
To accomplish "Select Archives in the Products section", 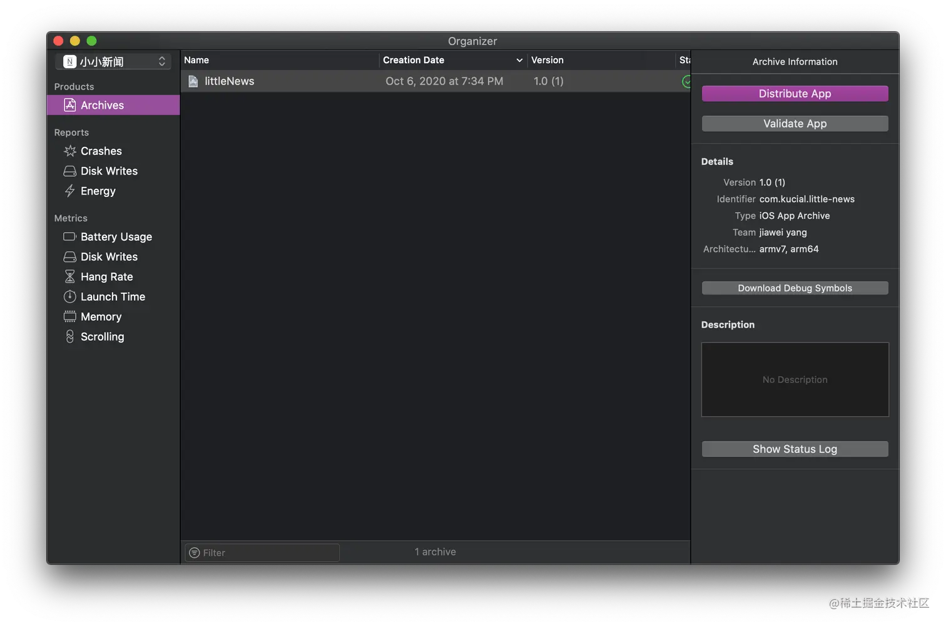I will pyautogui.click(x=113, y=105).
